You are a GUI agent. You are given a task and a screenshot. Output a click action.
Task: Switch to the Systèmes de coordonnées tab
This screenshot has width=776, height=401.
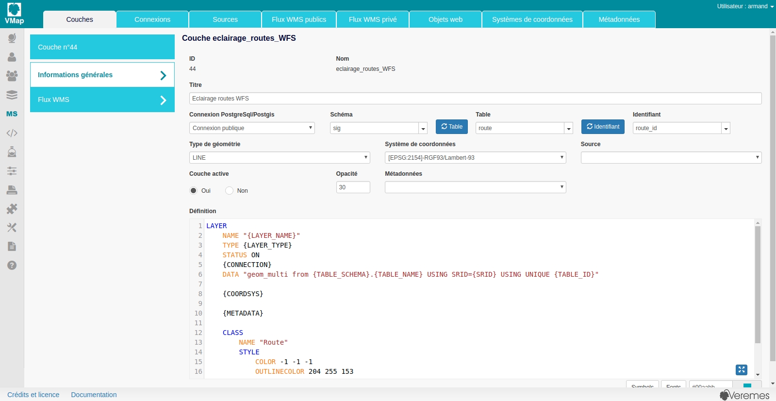pos(532,19)
